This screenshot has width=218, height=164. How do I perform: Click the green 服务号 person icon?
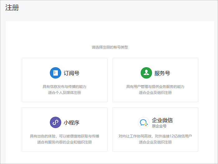(x=146, y=73)
